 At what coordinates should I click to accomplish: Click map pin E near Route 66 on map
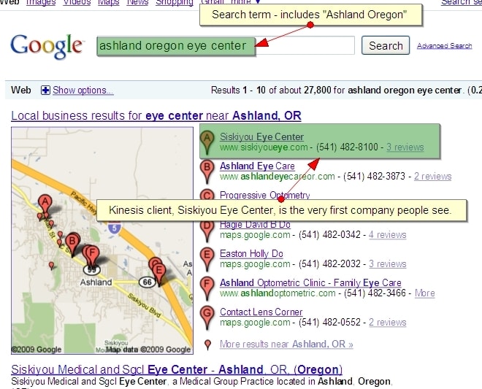159,273
